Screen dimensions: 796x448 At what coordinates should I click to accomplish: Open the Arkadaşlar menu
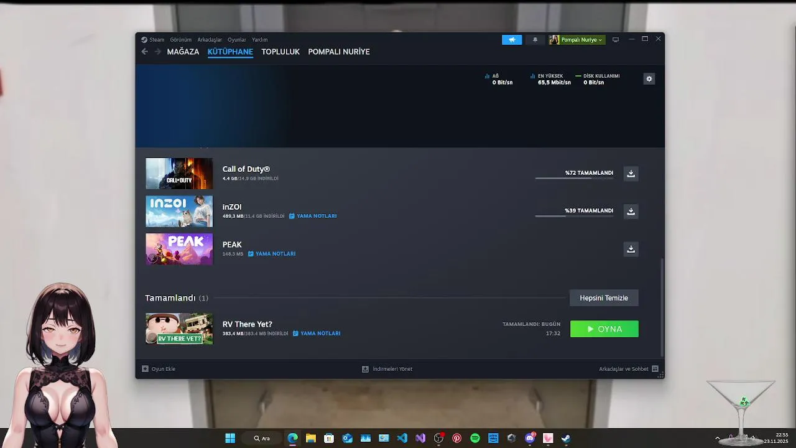(x=210, y=40)
